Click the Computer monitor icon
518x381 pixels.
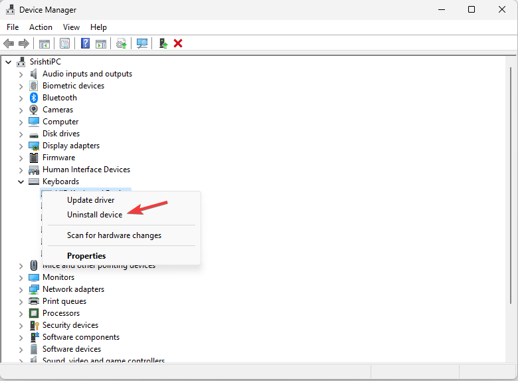coord(34,122)
